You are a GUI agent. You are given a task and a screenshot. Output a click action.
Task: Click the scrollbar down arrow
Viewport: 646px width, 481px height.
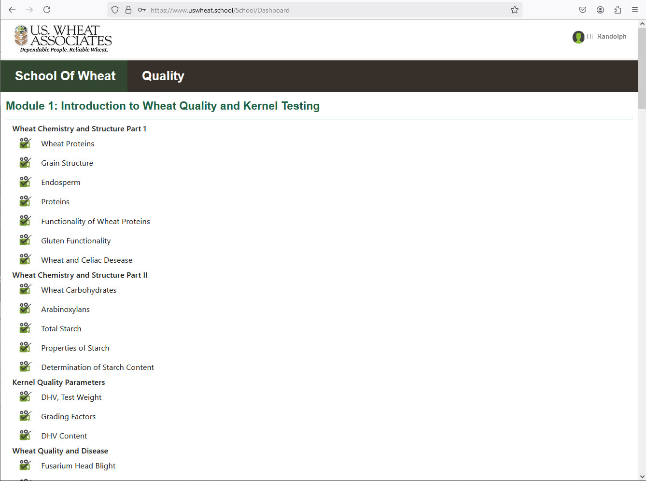[x=642, y=477]
